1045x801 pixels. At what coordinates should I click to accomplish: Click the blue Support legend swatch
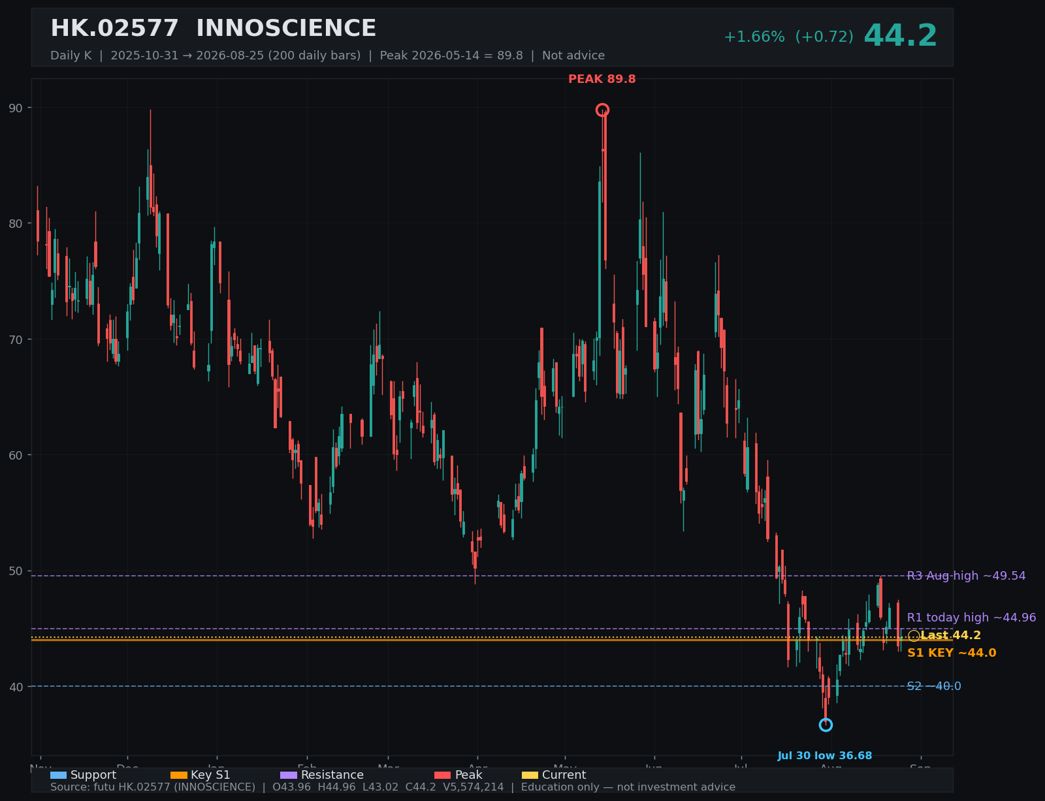click(x=59, y=775)
